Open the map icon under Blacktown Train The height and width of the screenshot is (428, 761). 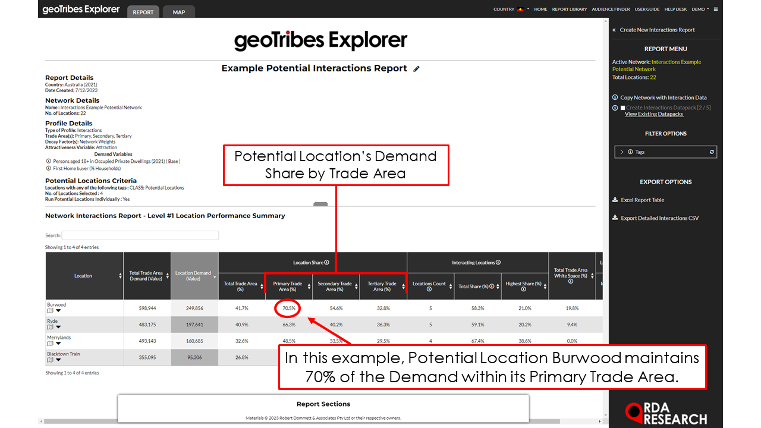coord(50,360)
